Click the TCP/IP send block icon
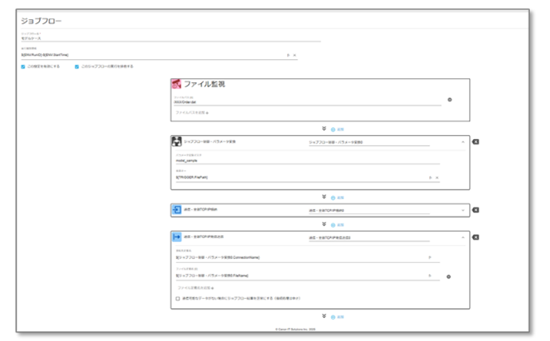Image resolution: width=550 pixels, height=341 pixels. click(177, 237)
